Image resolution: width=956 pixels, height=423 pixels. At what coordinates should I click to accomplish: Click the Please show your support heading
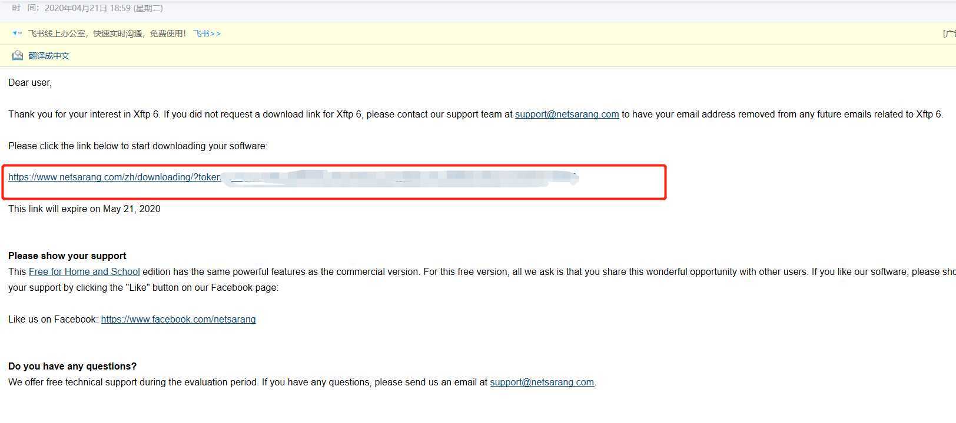[x=67, y=256]
